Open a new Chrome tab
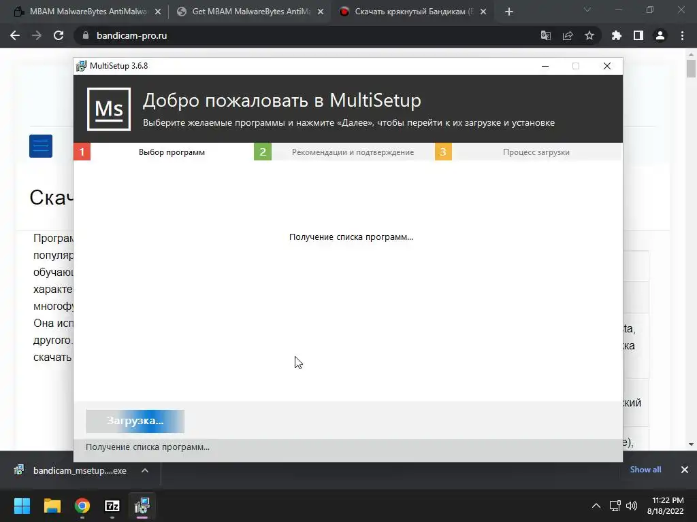This screenshot has height=522, width=697. coord(509,12)
